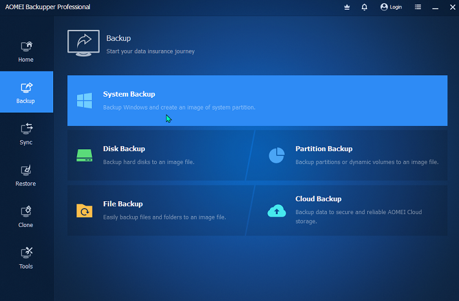Click the AOMEI Backupper Professional title text
Viewport: 459px width, 301px height.
pos(48,7)
